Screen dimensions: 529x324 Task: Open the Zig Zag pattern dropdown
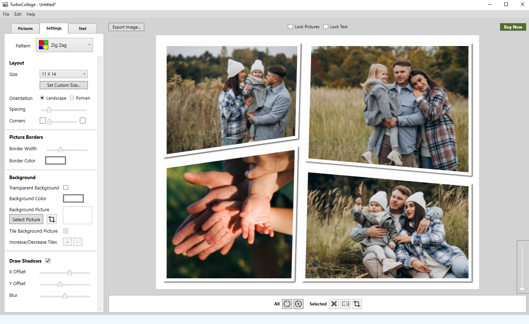[x=64, y=45]
